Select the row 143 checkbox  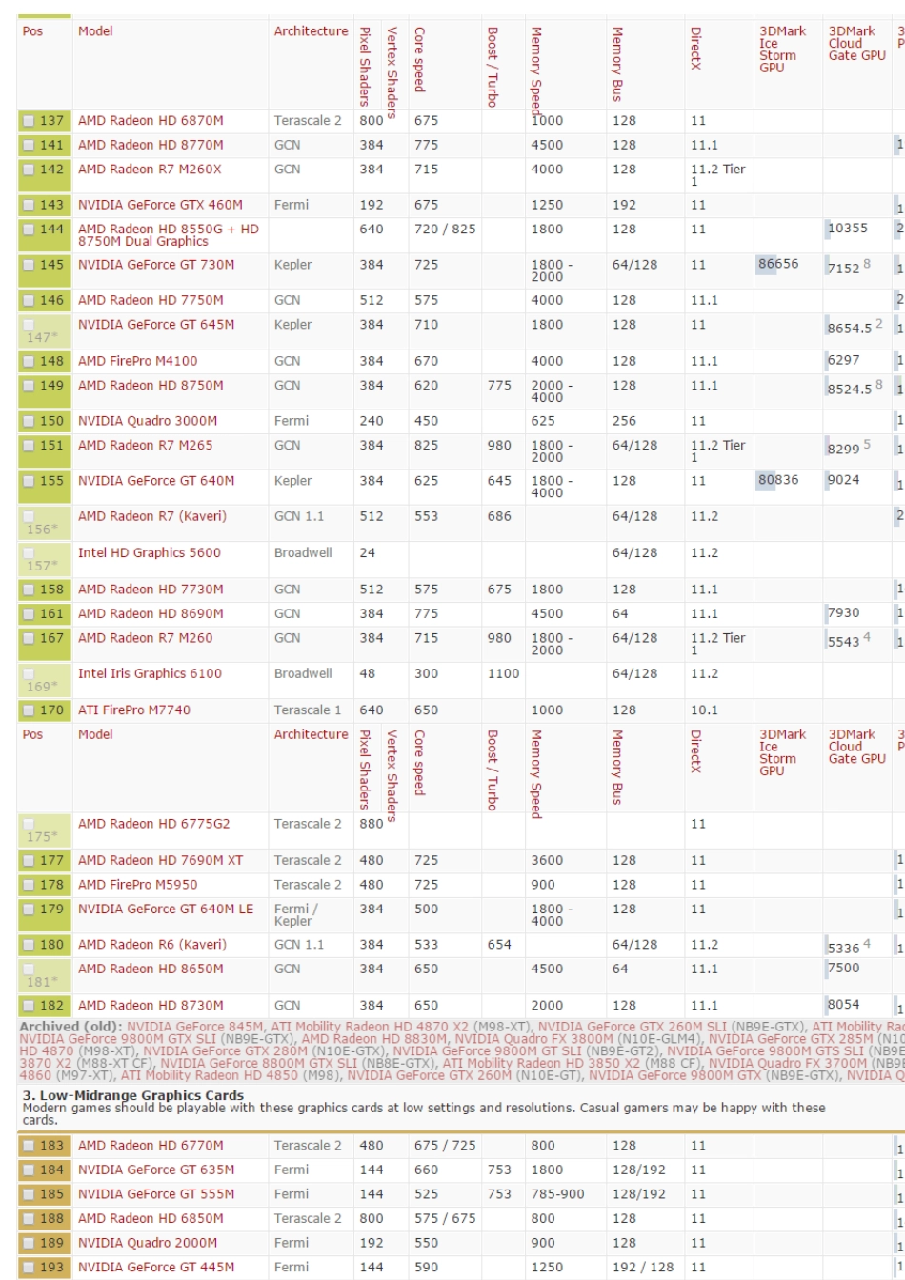(x=29, y=205)
